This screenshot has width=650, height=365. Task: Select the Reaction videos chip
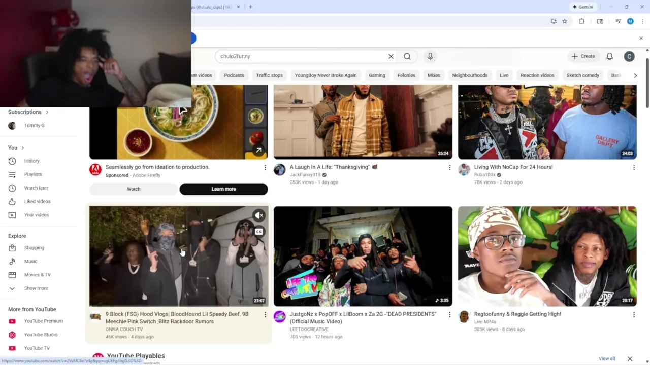(x=537, y=75)
